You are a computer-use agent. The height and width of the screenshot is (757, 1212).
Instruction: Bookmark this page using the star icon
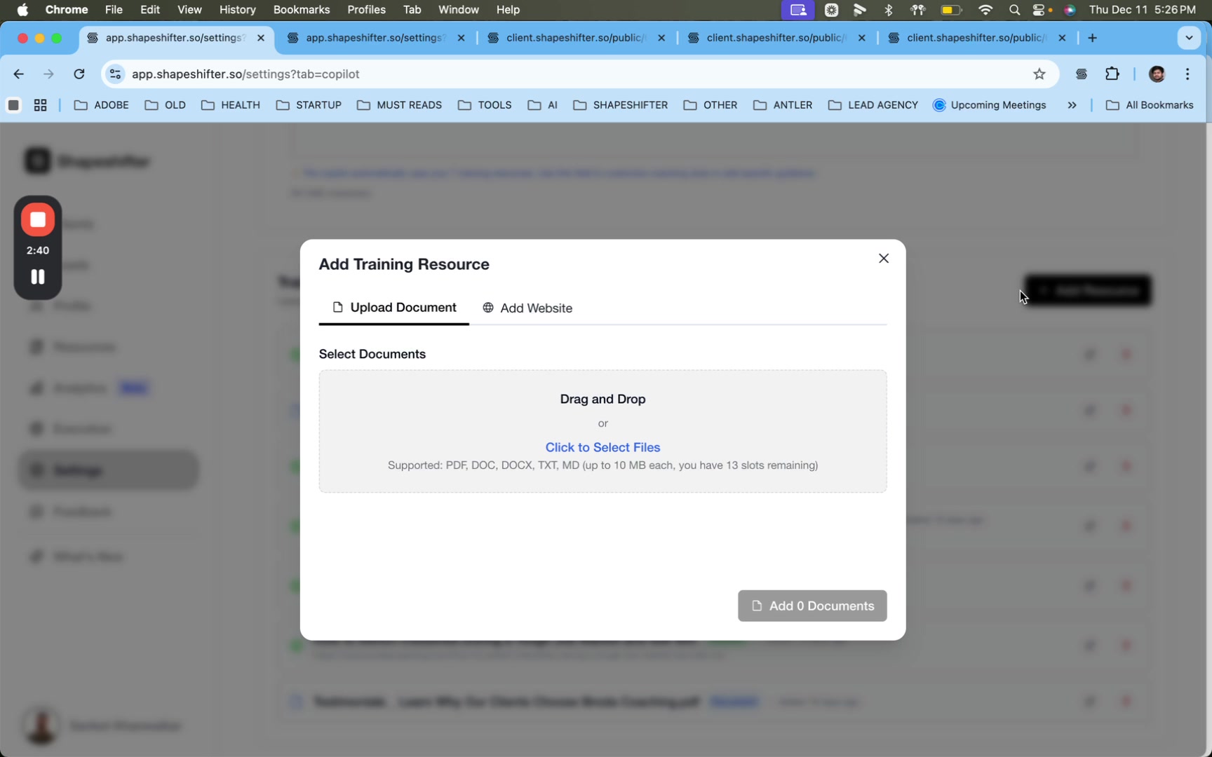coord(1039,74)
